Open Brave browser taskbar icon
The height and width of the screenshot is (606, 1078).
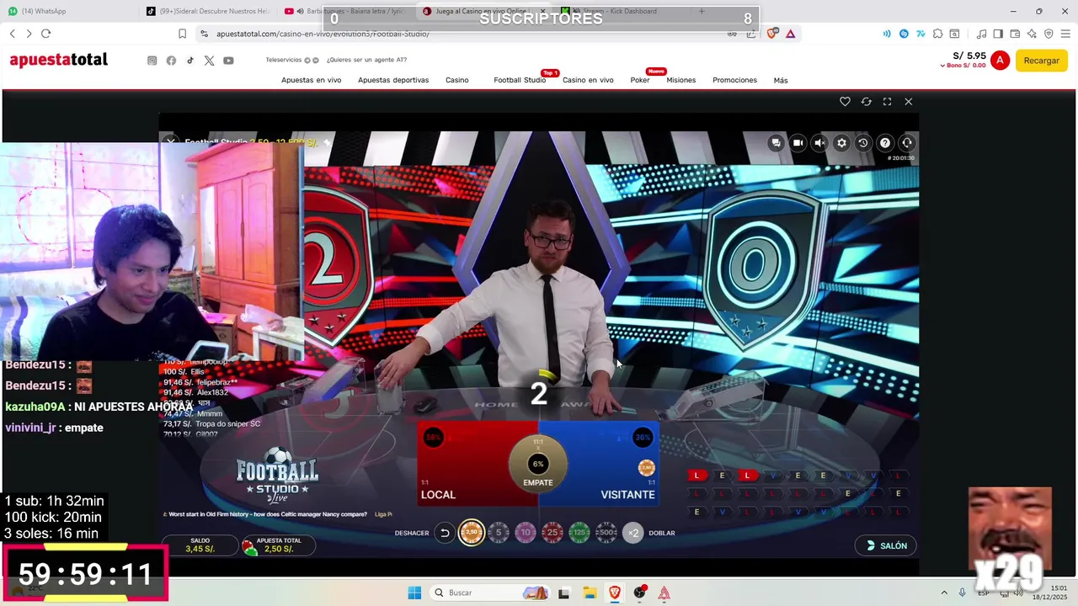[x=614, y=593]
